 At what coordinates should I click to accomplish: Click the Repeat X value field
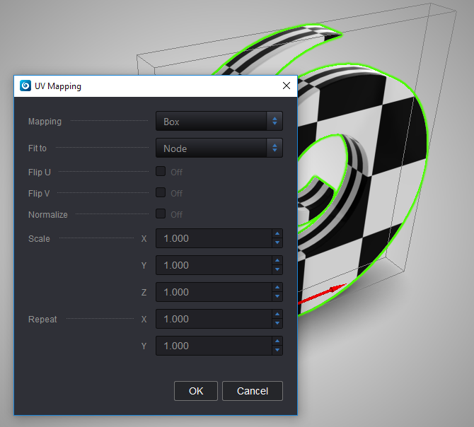214,319
